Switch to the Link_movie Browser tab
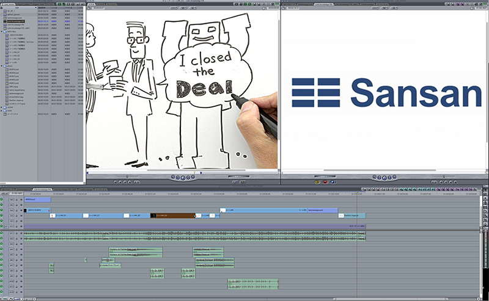This screenshot has width=489, height=301. 8,5
